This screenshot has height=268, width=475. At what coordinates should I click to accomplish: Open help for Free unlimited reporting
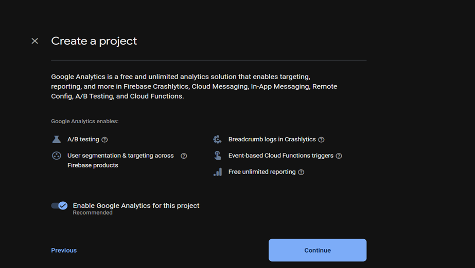pyautogui.click(x=301, y=172)
